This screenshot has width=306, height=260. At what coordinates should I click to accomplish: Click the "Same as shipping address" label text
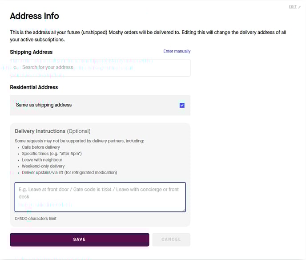pyautogui.click(x=44, y=105)
